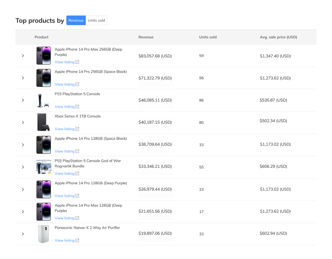
Task: Click the Revenue column header
Action: coord(146,37)
